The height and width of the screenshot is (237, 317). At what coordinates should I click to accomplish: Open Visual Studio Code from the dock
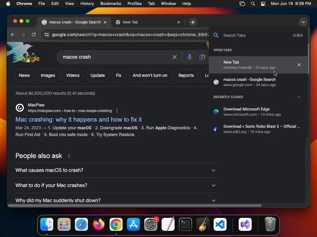[x=220, y=224]
